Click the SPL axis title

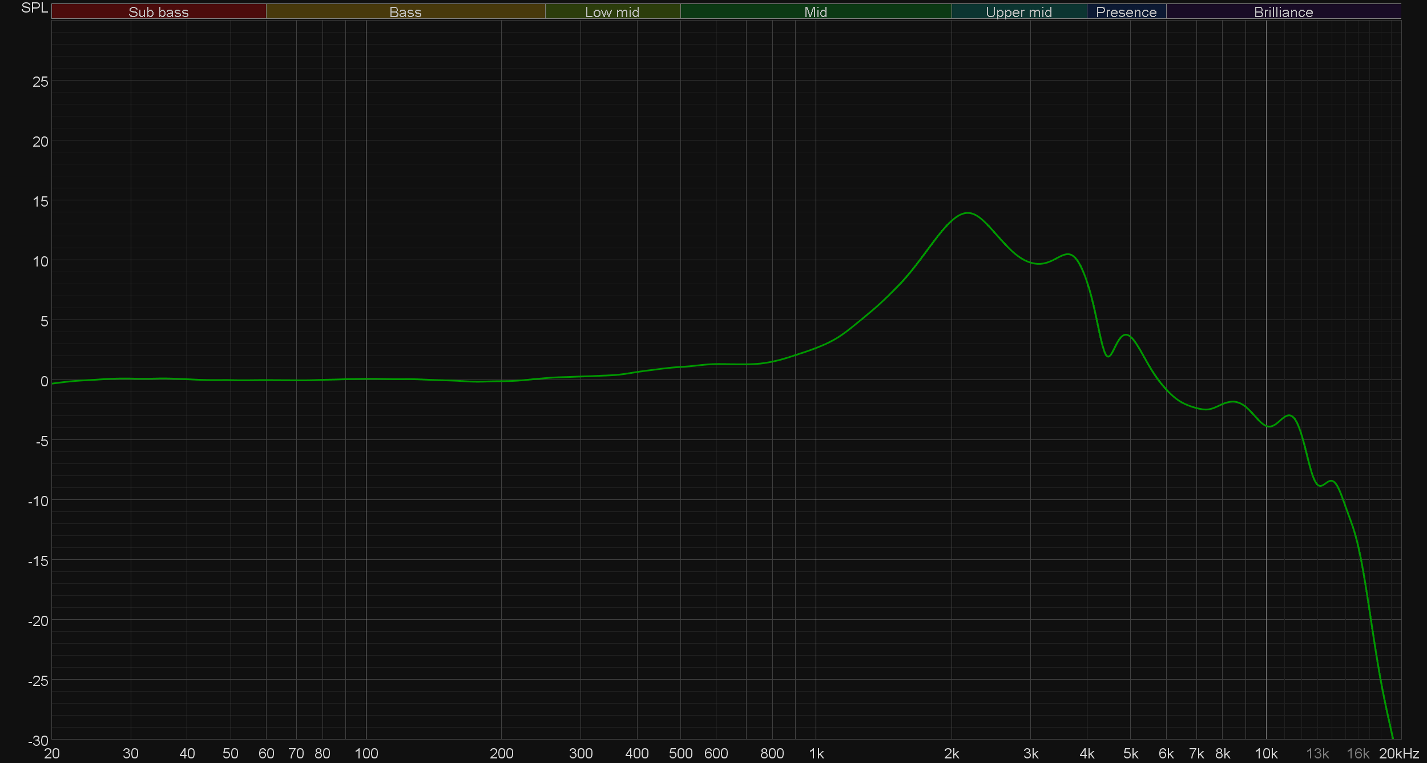[34, 8]
